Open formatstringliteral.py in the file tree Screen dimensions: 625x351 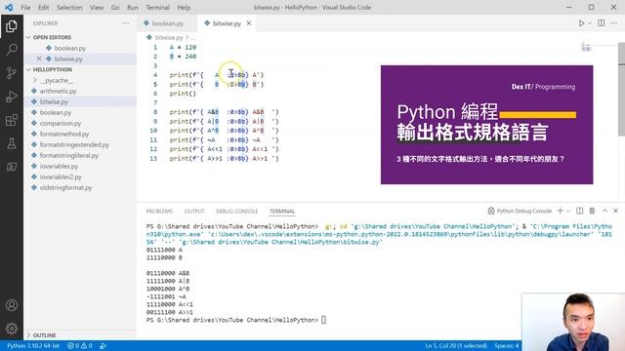pos(69,155)
